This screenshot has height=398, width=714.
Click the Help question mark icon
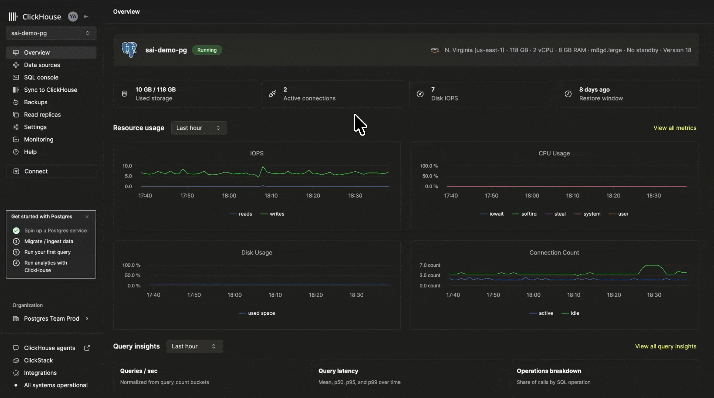[16, 152]
